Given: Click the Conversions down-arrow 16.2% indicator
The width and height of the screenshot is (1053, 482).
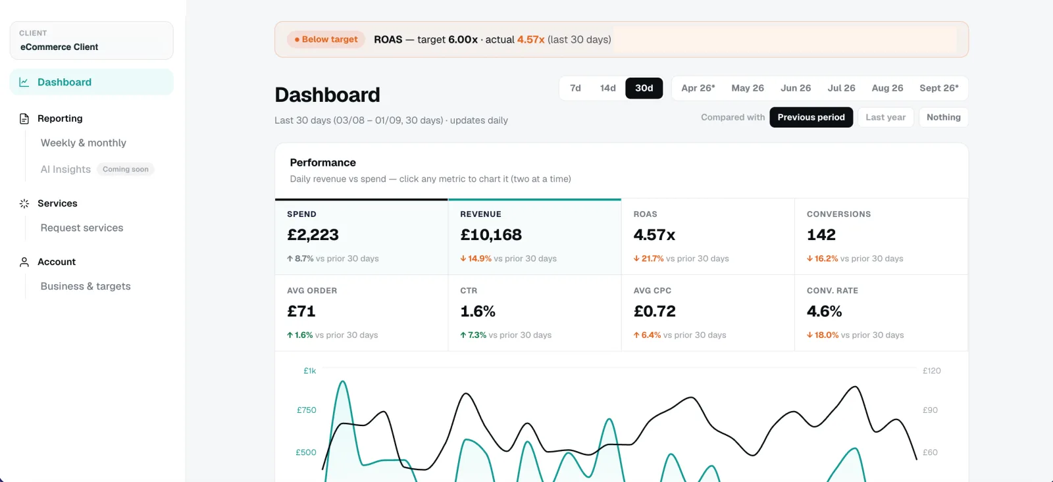Looking at the screenshot, I should 823,258.
